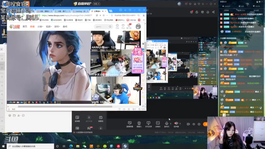
Task: Open Windows Start menu
Action: click(3, 146)
